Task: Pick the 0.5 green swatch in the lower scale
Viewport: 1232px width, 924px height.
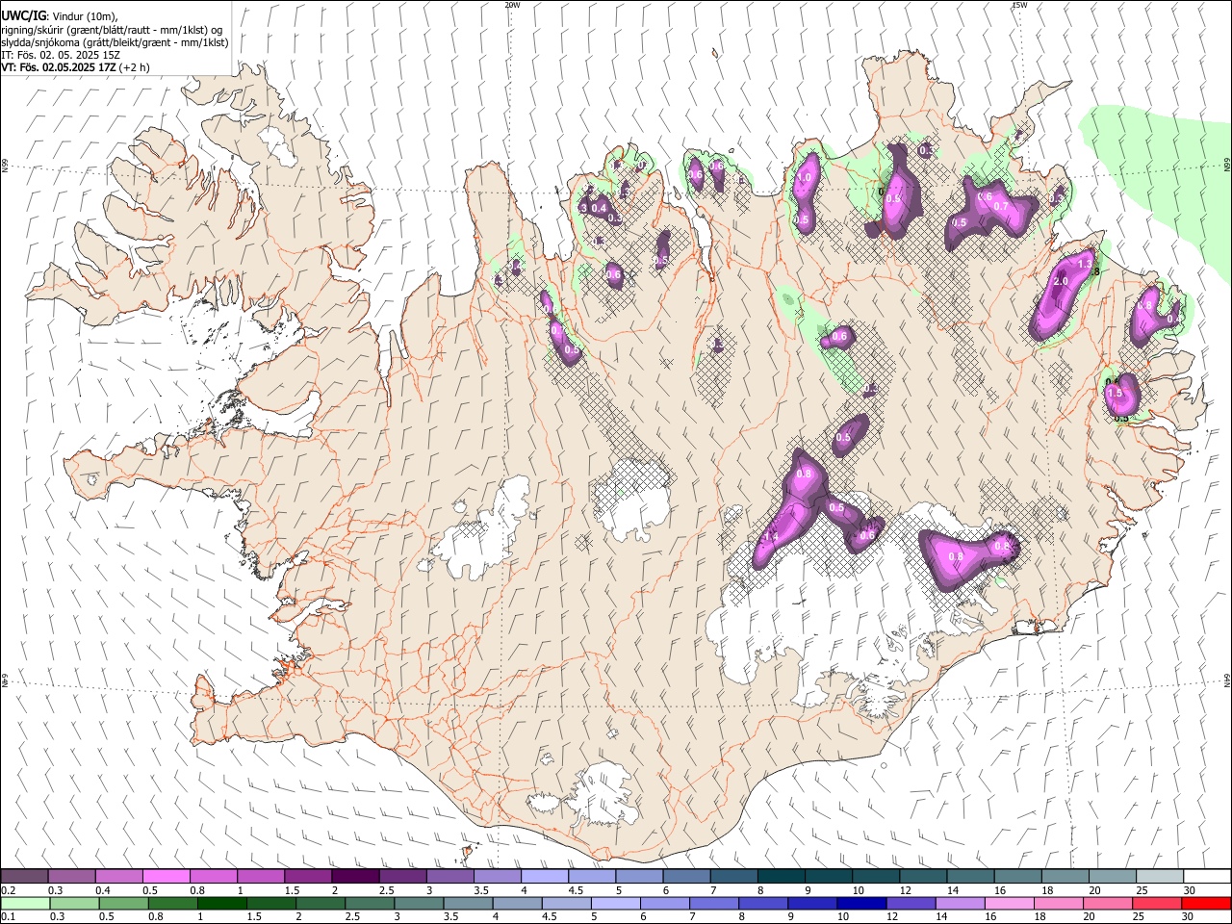Action: click(x=123, y=903)
